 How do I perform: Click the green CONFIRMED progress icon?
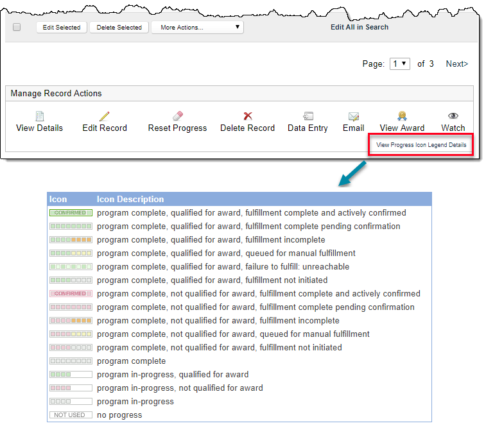click(71, 213)
